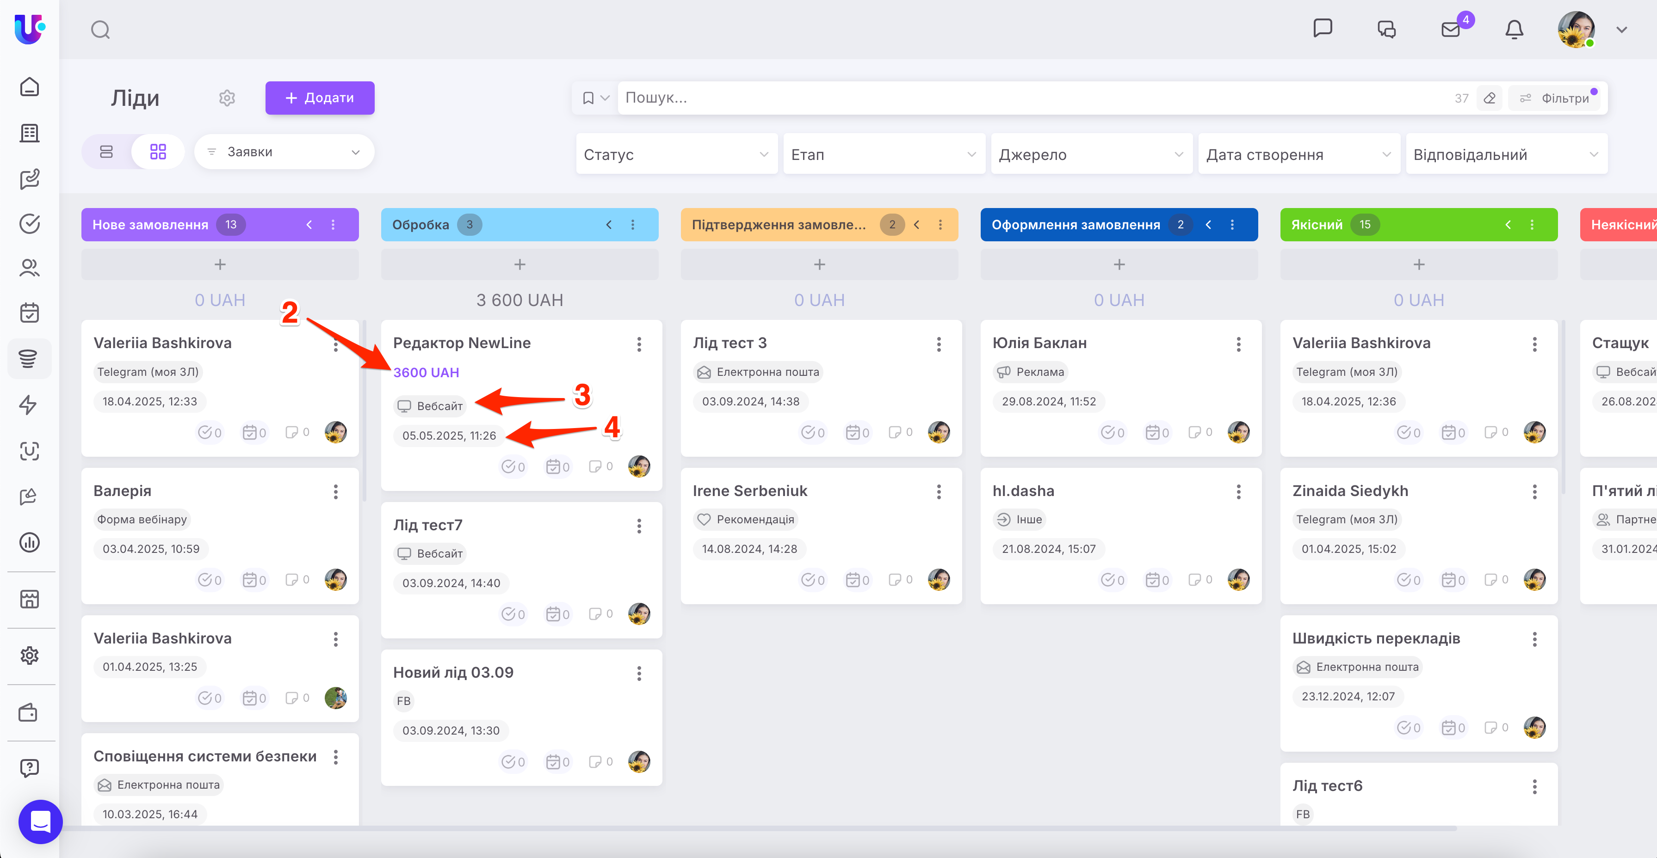
Task: Switch to kanban grid view toggle
Action: click(x=158, y=152)
